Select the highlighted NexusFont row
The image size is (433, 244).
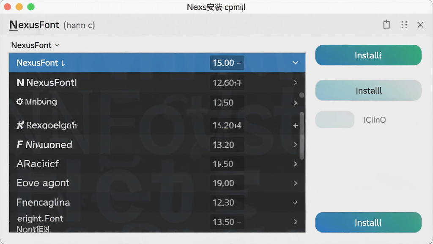click(x=157, y=63)
